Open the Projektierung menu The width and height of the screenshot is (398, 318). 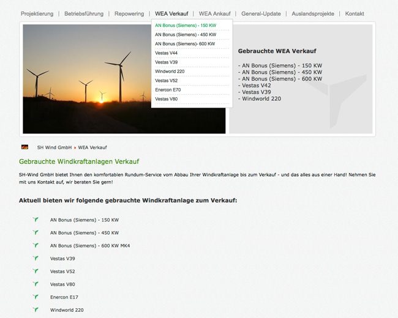tap(37, 13)
